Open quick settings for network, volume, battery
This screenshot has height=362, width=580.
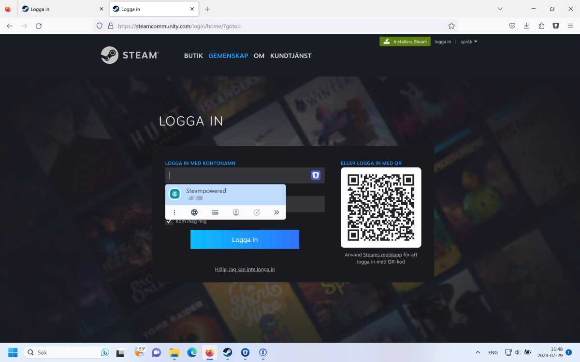pyautogui.click(x=518, y=352)
